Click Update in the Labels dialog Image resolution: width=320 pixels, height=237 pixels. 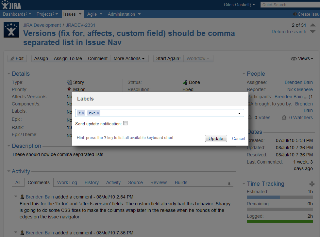click(216, 138)
